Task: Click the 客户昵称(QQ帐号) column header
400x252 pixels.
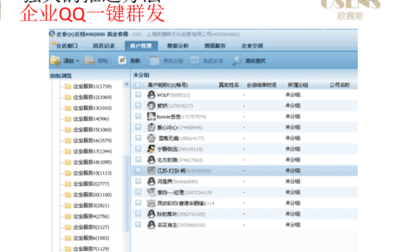Action: click(x=168, y=85)
